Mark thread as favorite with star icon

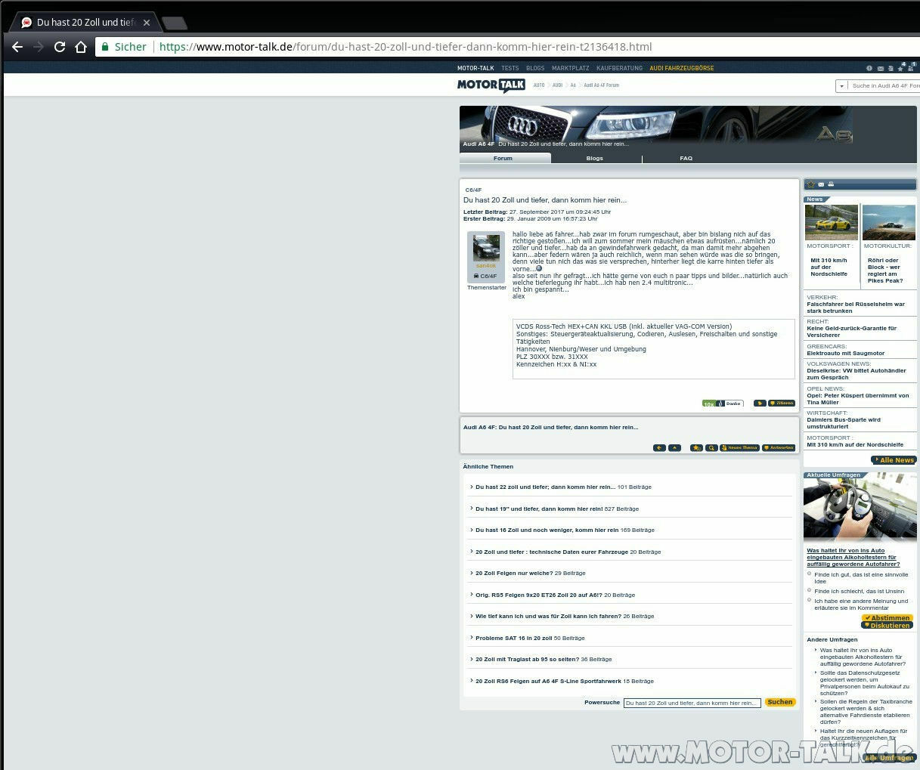coord(810,184)
